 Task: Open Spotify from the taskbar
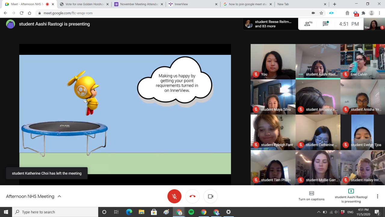coord(191,212)
